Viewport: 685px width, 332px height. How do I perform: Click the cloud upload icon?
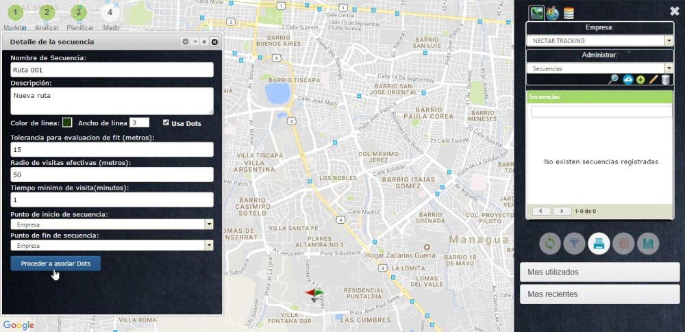pos(628,79)
